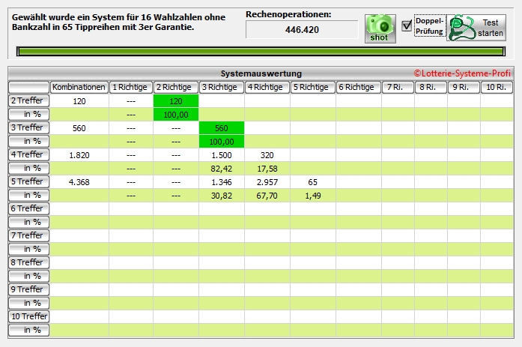This screenshot has height=347, width=522.
Task: Click the green progress bar
Action: click(261, 52)
